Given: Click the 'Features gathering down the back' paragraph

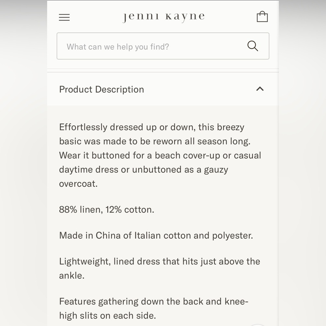Looking at the screenshot, I should point(154,308).
